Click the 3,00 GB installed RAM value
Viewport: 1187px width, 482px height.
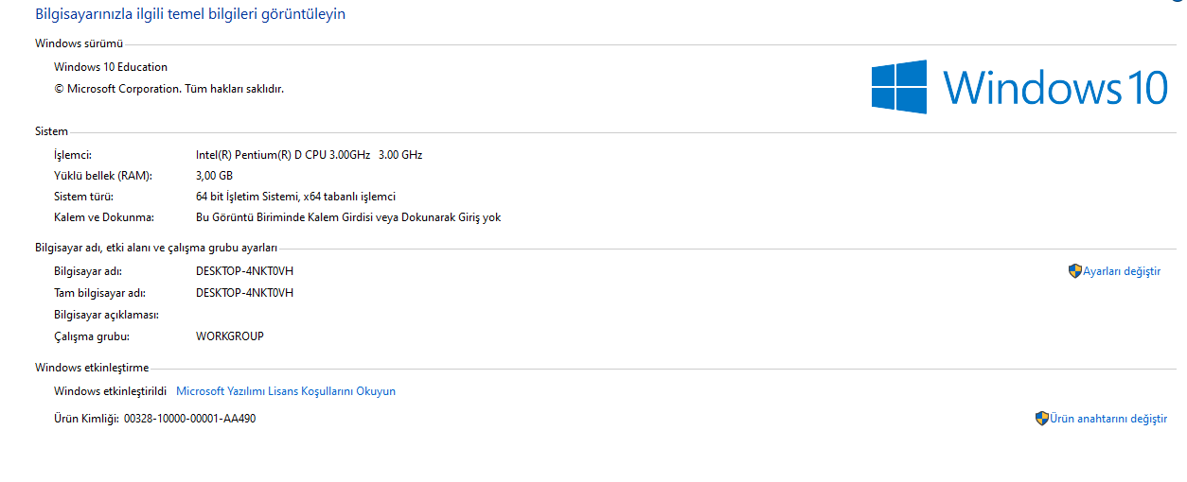(x=214, y=176)
